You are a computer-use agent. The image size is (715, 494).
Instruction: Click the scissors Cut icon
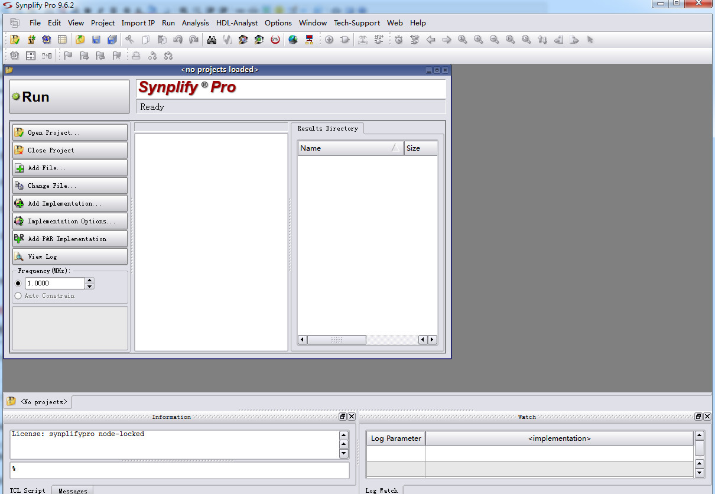[x=130, y=40]
